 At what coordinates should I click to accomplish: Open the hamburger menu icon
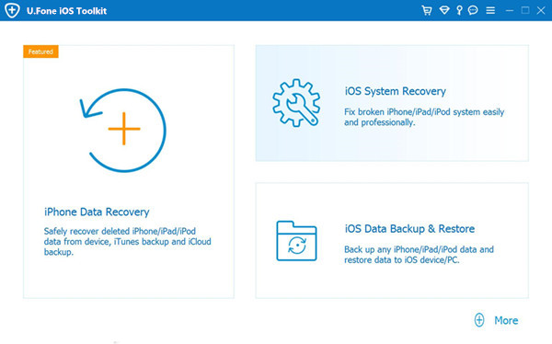tap(490, 10)
